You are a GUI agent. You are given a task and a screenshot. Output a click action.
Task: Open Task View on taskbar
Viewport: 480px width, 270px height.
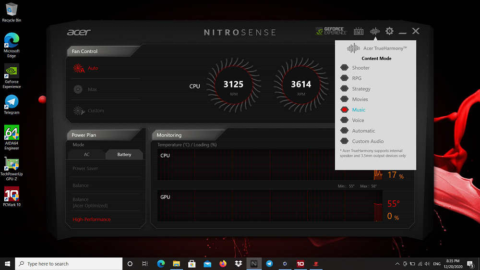145,264
